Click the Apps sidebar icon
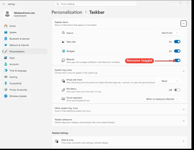The height and width of the screenshot is (150, 194). coord(6,58)
